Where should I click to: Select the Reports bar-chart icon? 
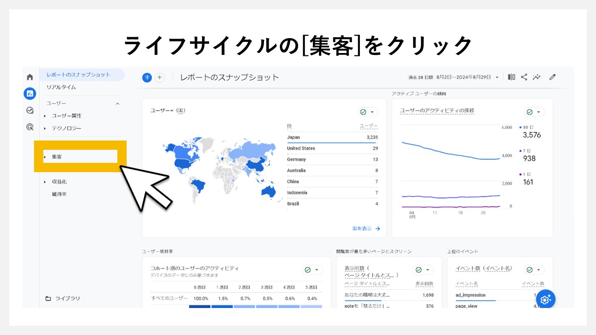point(29,93)
